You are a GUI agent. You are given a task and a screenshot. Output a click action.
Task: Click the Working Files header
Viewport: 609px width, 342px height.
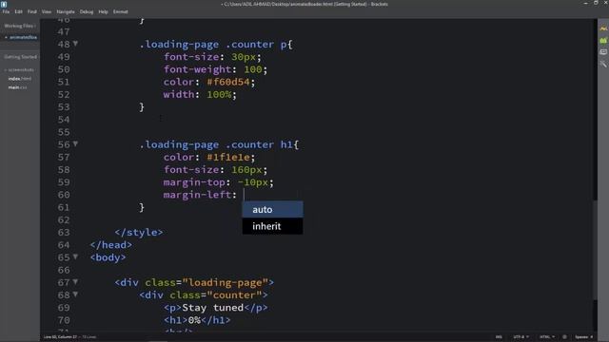coord(19,26)
